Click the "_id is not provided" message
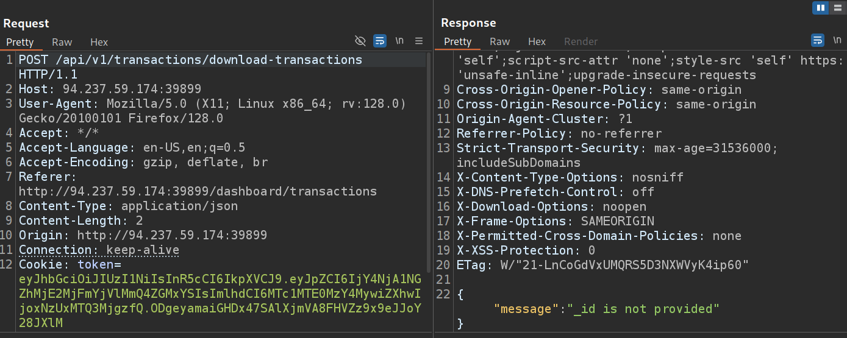Image resolution: width=847 pixels, height=338 pixels. (646, 309)
